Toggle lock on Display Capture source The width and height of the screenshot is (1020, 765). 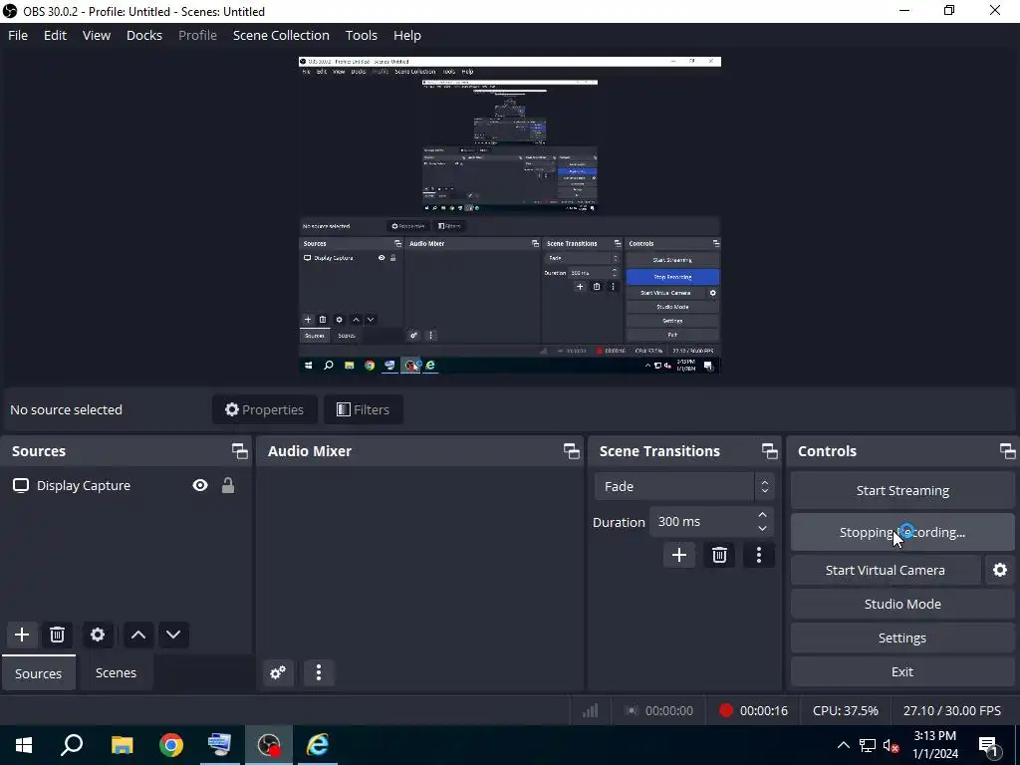coord(228,485)
